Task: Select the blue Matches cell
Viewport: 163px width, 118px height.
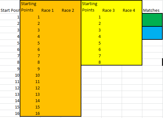Action: [x=152, y=33]
